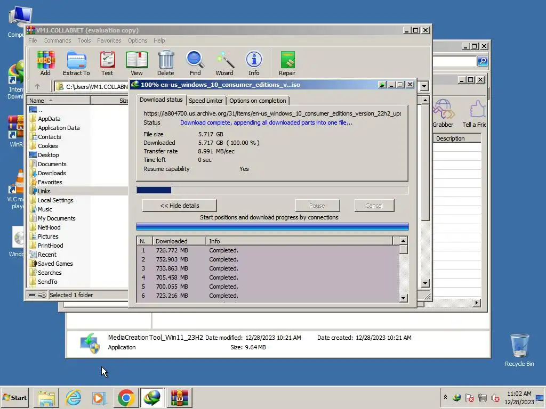Click the Grabber icon in IDM window

click(x=443, y=114)
